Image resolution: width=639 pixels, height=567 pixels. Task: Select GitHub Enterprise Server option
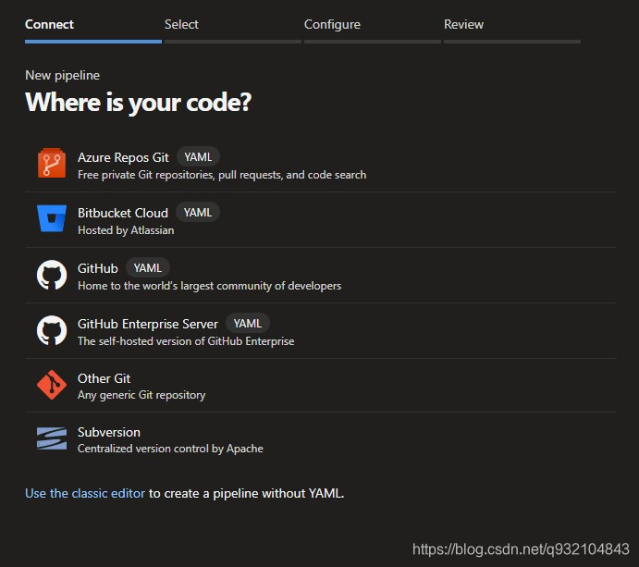321,330
